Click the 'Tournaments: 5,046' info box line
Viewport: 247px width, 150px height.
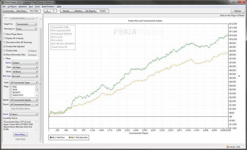(60, 27)
